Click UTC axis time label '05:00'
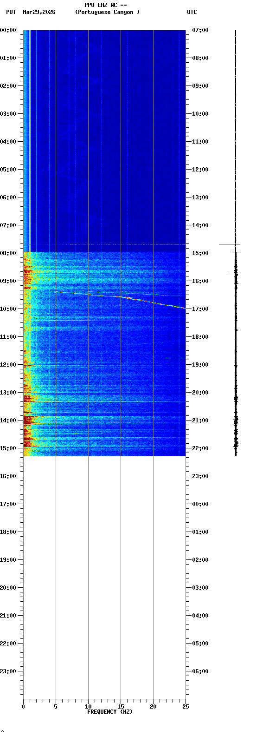This screenshot has height=736, width=256. (200, 644)
